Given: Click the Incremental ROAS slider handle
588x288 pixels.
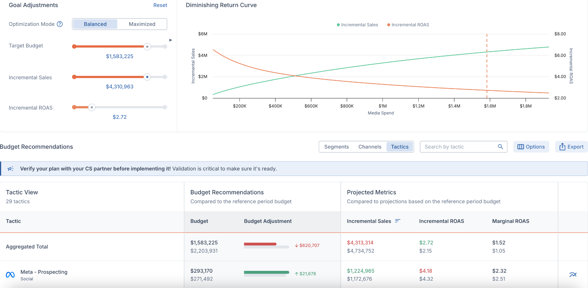Looking at the screenshot, I should [92, 107].
